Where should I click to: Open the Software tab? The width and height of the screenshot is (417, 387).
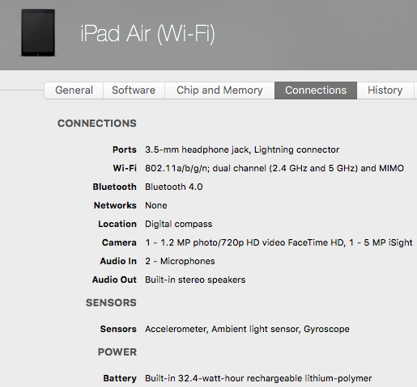coord(134,90)
